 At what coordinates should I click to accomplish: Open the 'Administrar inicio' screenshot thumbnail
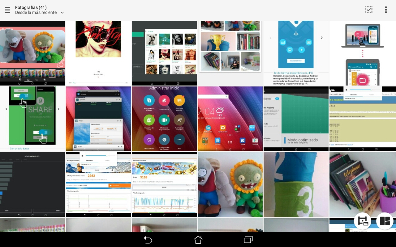[164, 119]
